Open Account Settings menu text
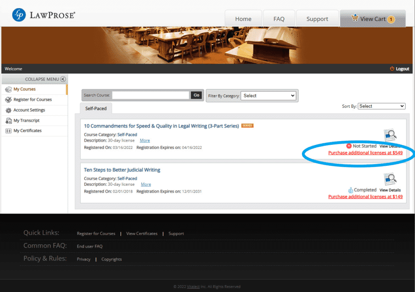 click(29, 110)
